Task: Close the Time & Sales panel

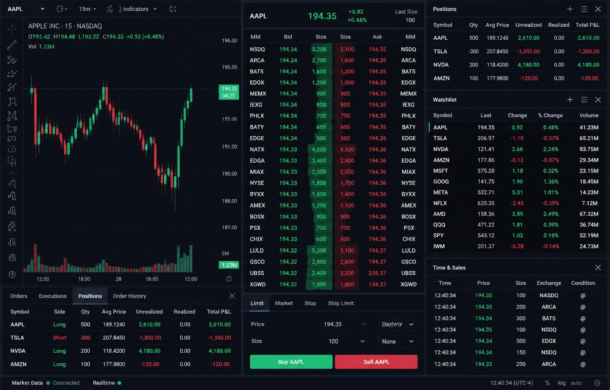Action: [598, 267]
